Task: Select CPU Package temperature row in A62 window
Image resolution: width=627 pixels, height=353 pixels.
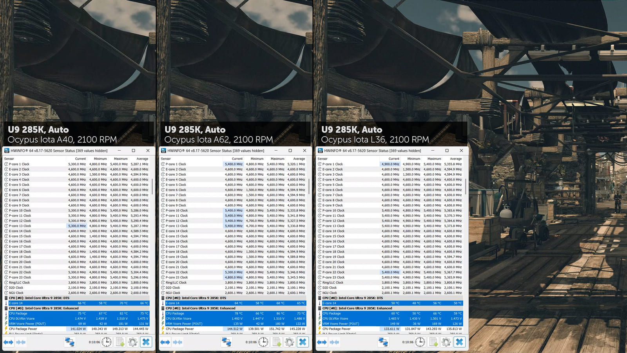Action: coord(233,313)
